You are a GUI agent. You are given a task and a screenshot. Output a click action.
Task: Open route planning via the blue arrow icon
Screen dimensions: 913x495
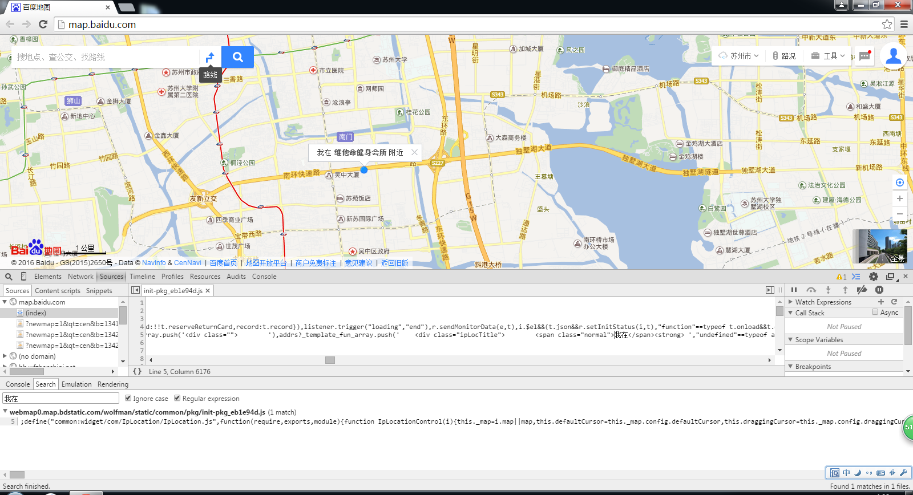(210, 57)
